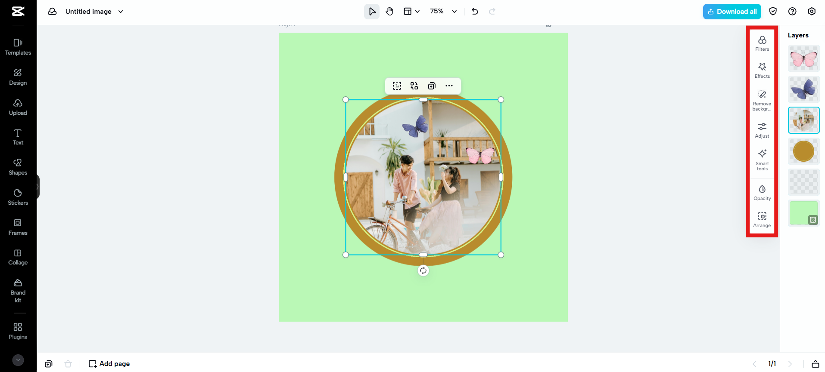825x372 pixels.
Task: Open the Arrange tool
Action: click(x=762, y=220)
